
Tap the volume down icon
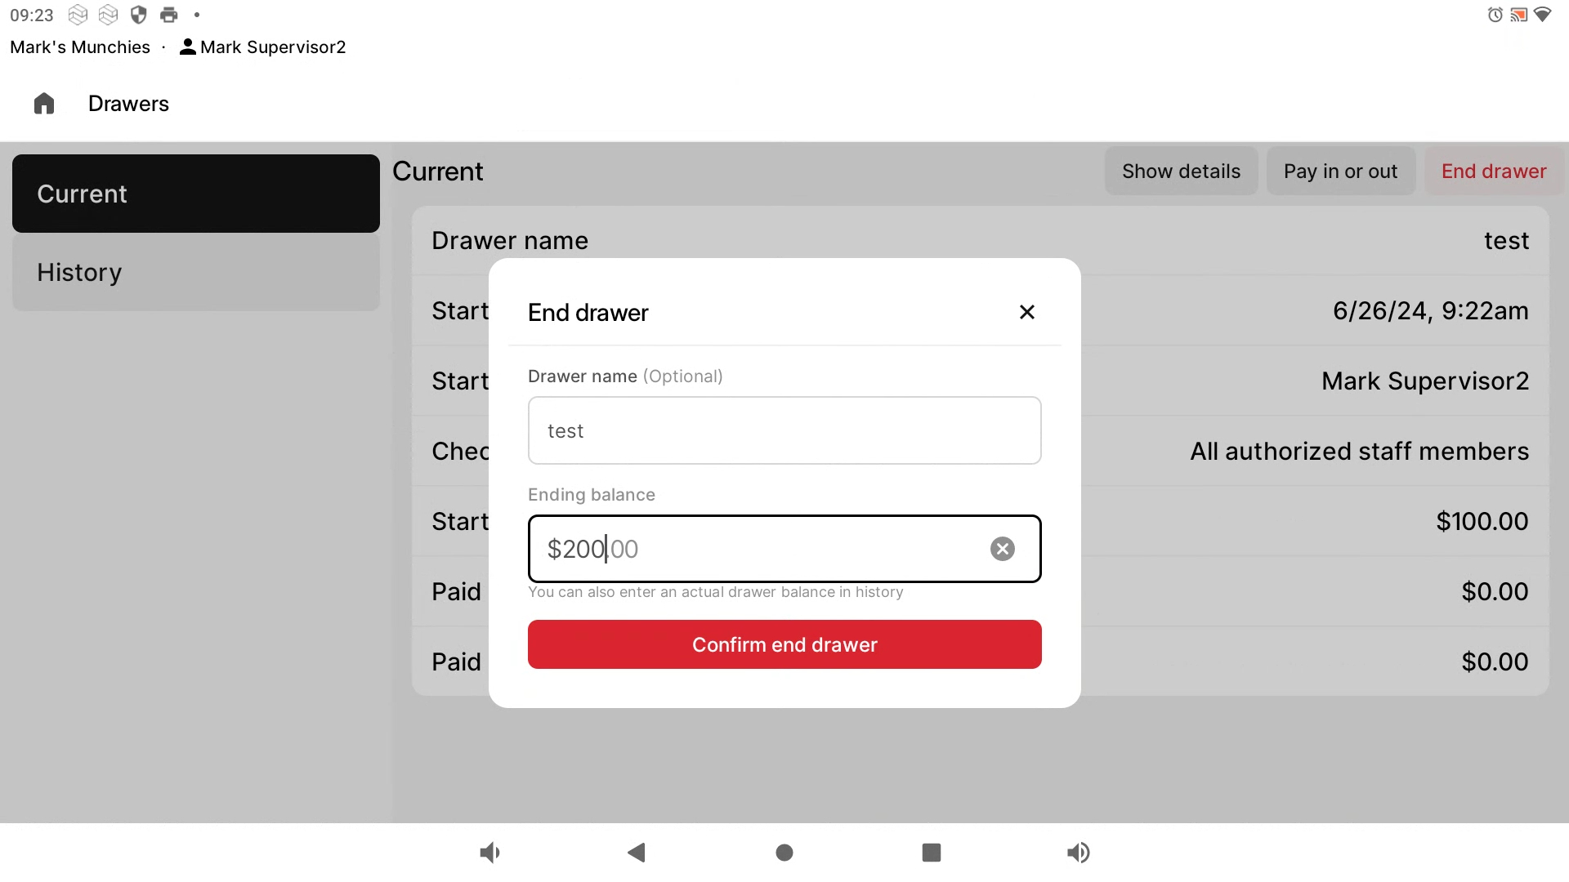pos(489,853)
